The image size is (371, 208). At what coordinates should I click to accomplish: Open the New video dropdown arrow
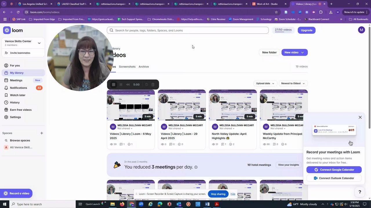pos(302,53)
